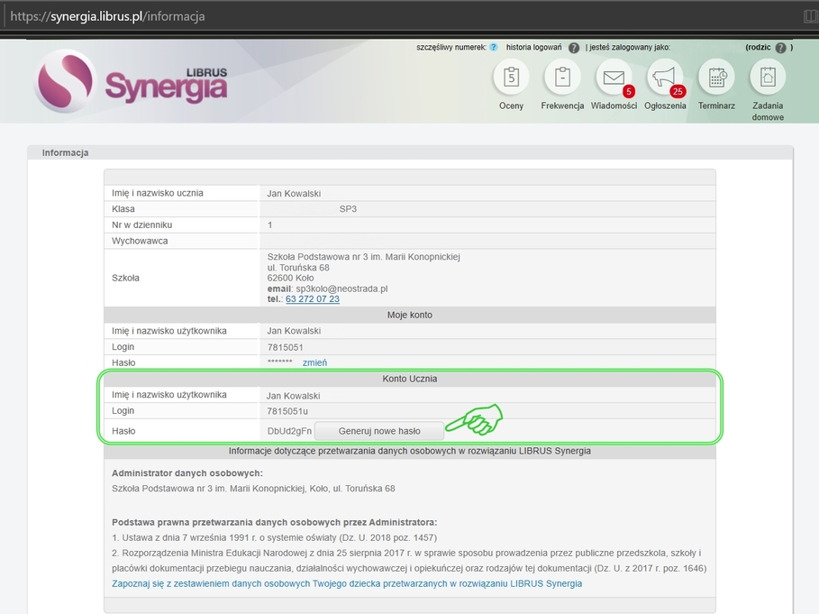Click the Informacja panel title
The image size is (819, 614).
click(65, 152)
